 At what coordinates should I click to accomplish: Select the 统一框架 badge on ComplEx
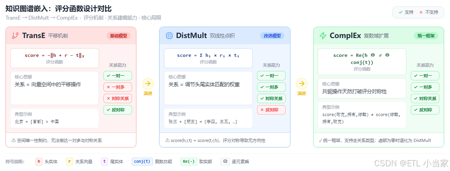(426, 36)
